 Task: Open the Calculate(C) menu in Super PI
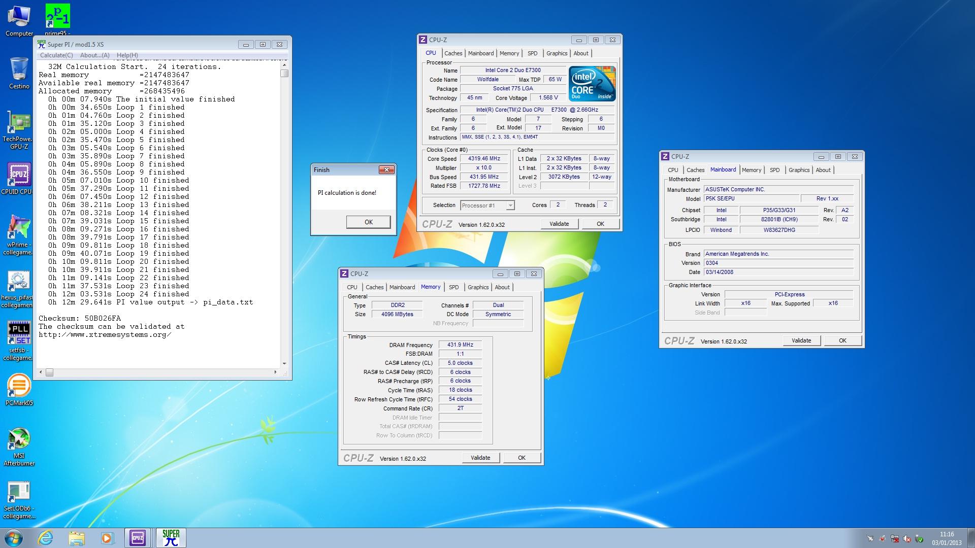[56, 55]
